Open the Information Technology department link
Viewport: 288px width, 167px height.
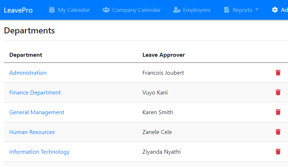point(40,152)
